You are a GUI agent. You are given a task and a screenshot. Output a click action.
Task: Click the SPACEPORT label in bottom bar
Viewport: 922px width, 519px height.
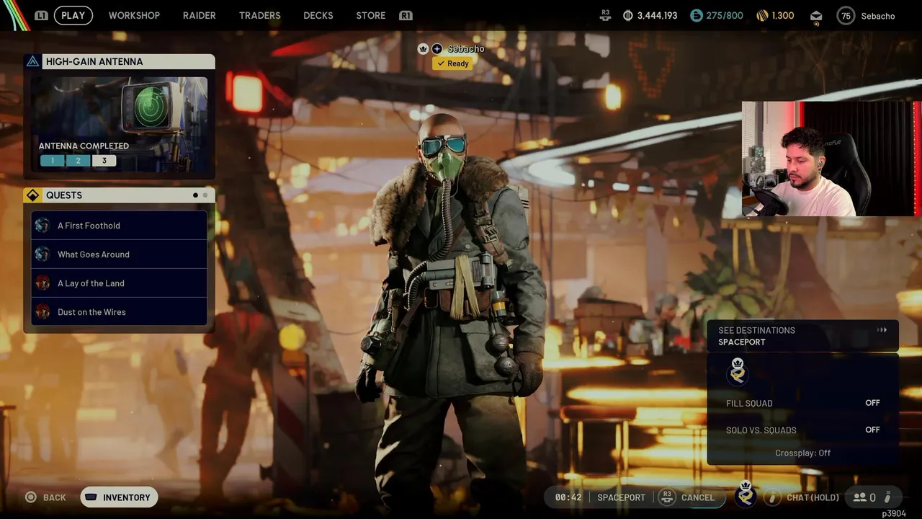tap(621, 497)
